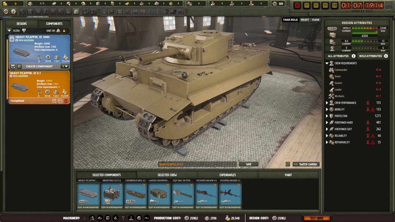
Task: Set game speed to X5
Action: [325, 5]
